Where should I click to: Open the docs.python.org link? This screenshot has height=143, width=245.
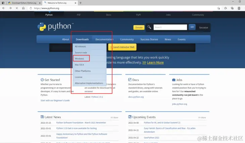[x=136, y=97]
